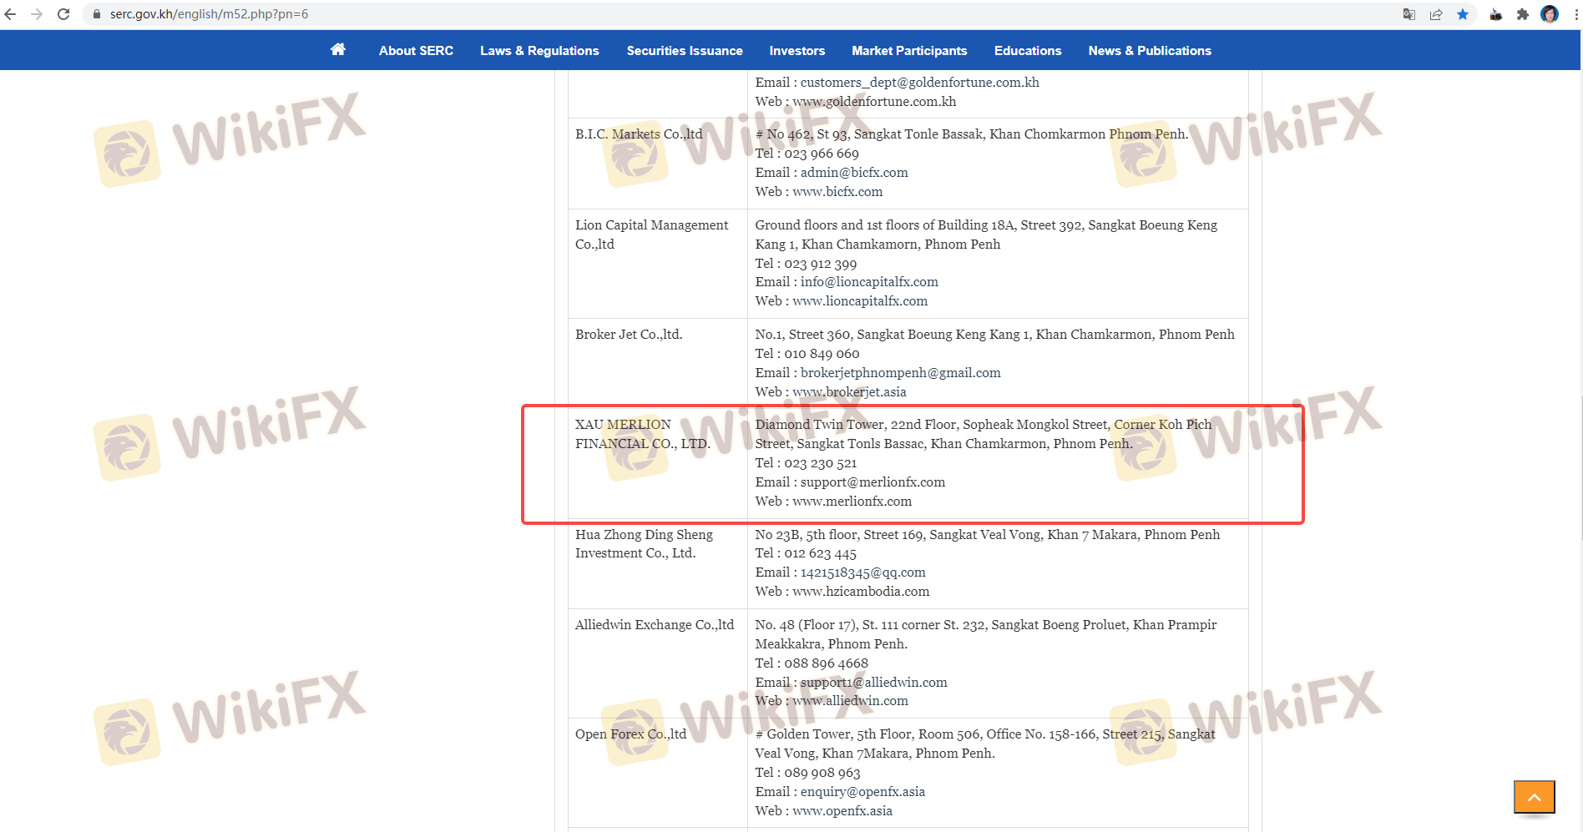
Task: Click the Tel 023 912 399 line
Action: point(806,265)
